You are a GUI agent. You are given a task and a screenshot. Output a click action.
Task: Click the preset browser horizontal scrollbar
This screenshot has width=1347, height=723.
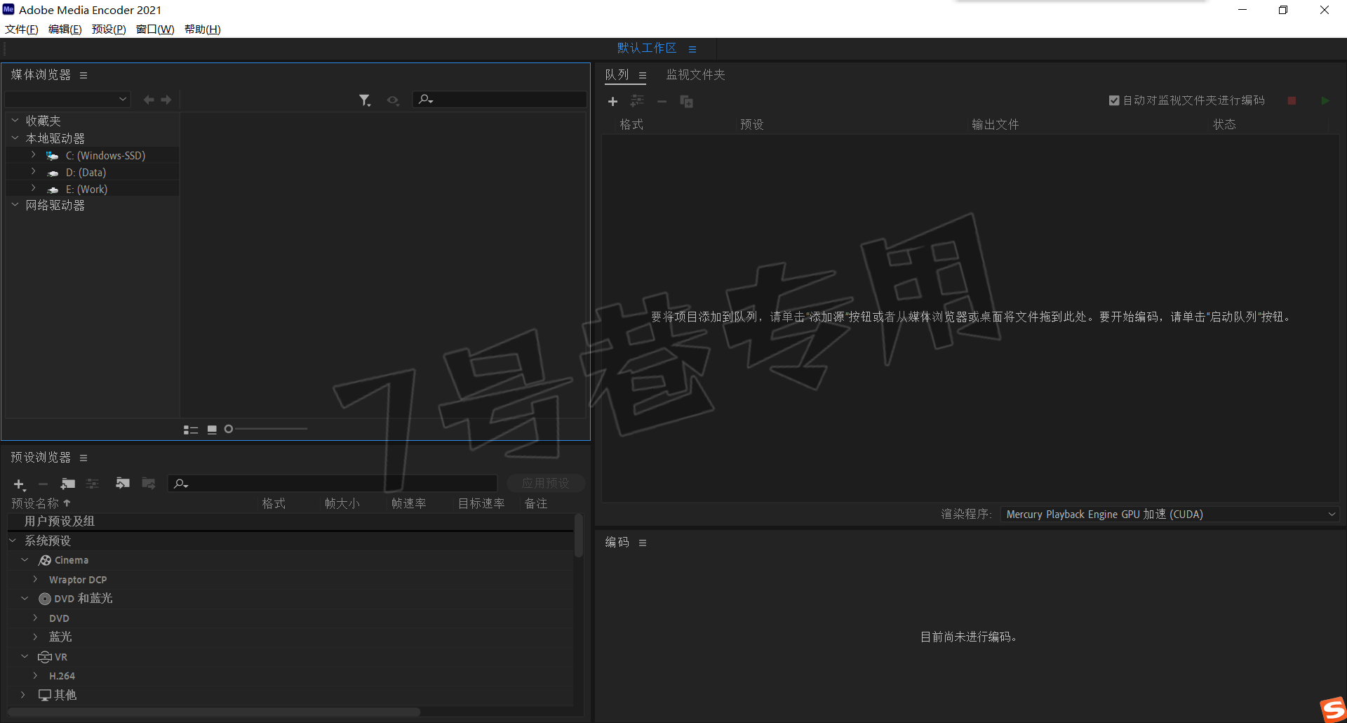pyautogui.click(x=214, y=712)
